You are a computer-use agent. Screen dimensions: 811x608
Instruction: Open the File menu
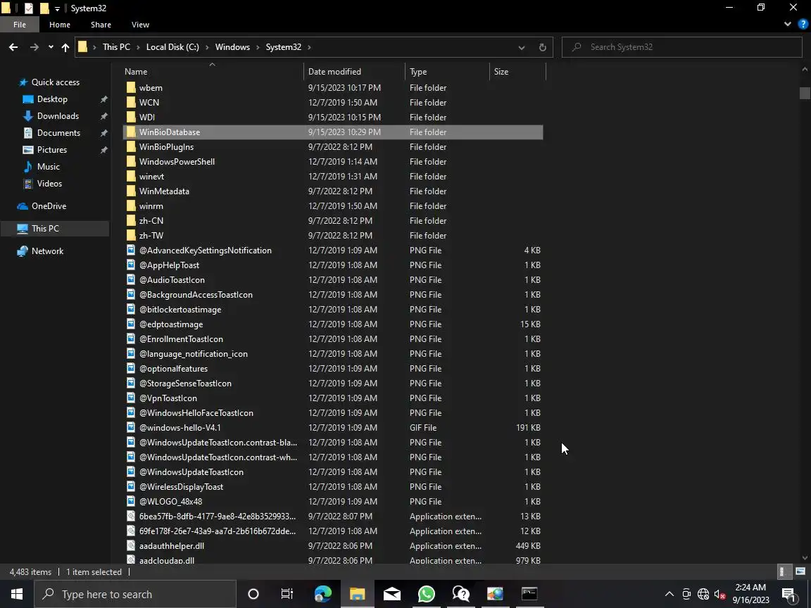(20, 25)
